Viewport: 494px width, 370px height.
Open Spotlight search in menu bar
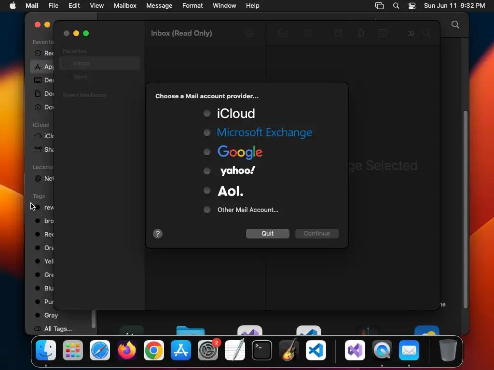(396, 6)
